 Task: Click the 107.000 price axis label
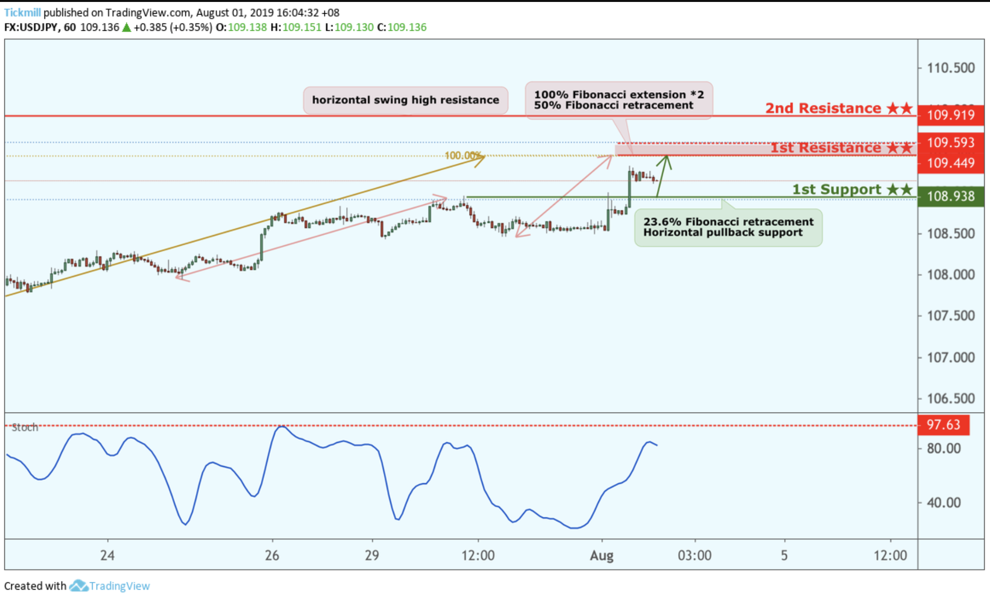coord(950,358)
